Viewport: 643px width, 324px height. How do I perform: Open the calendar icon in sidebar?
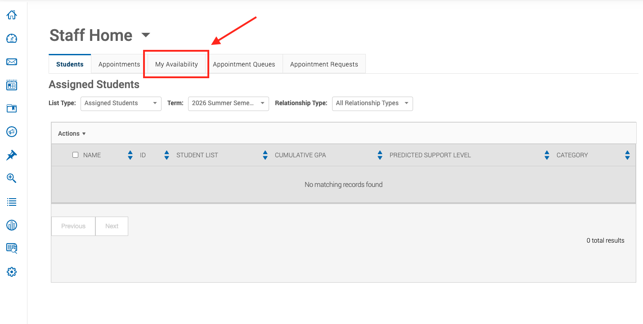[12, 85]
